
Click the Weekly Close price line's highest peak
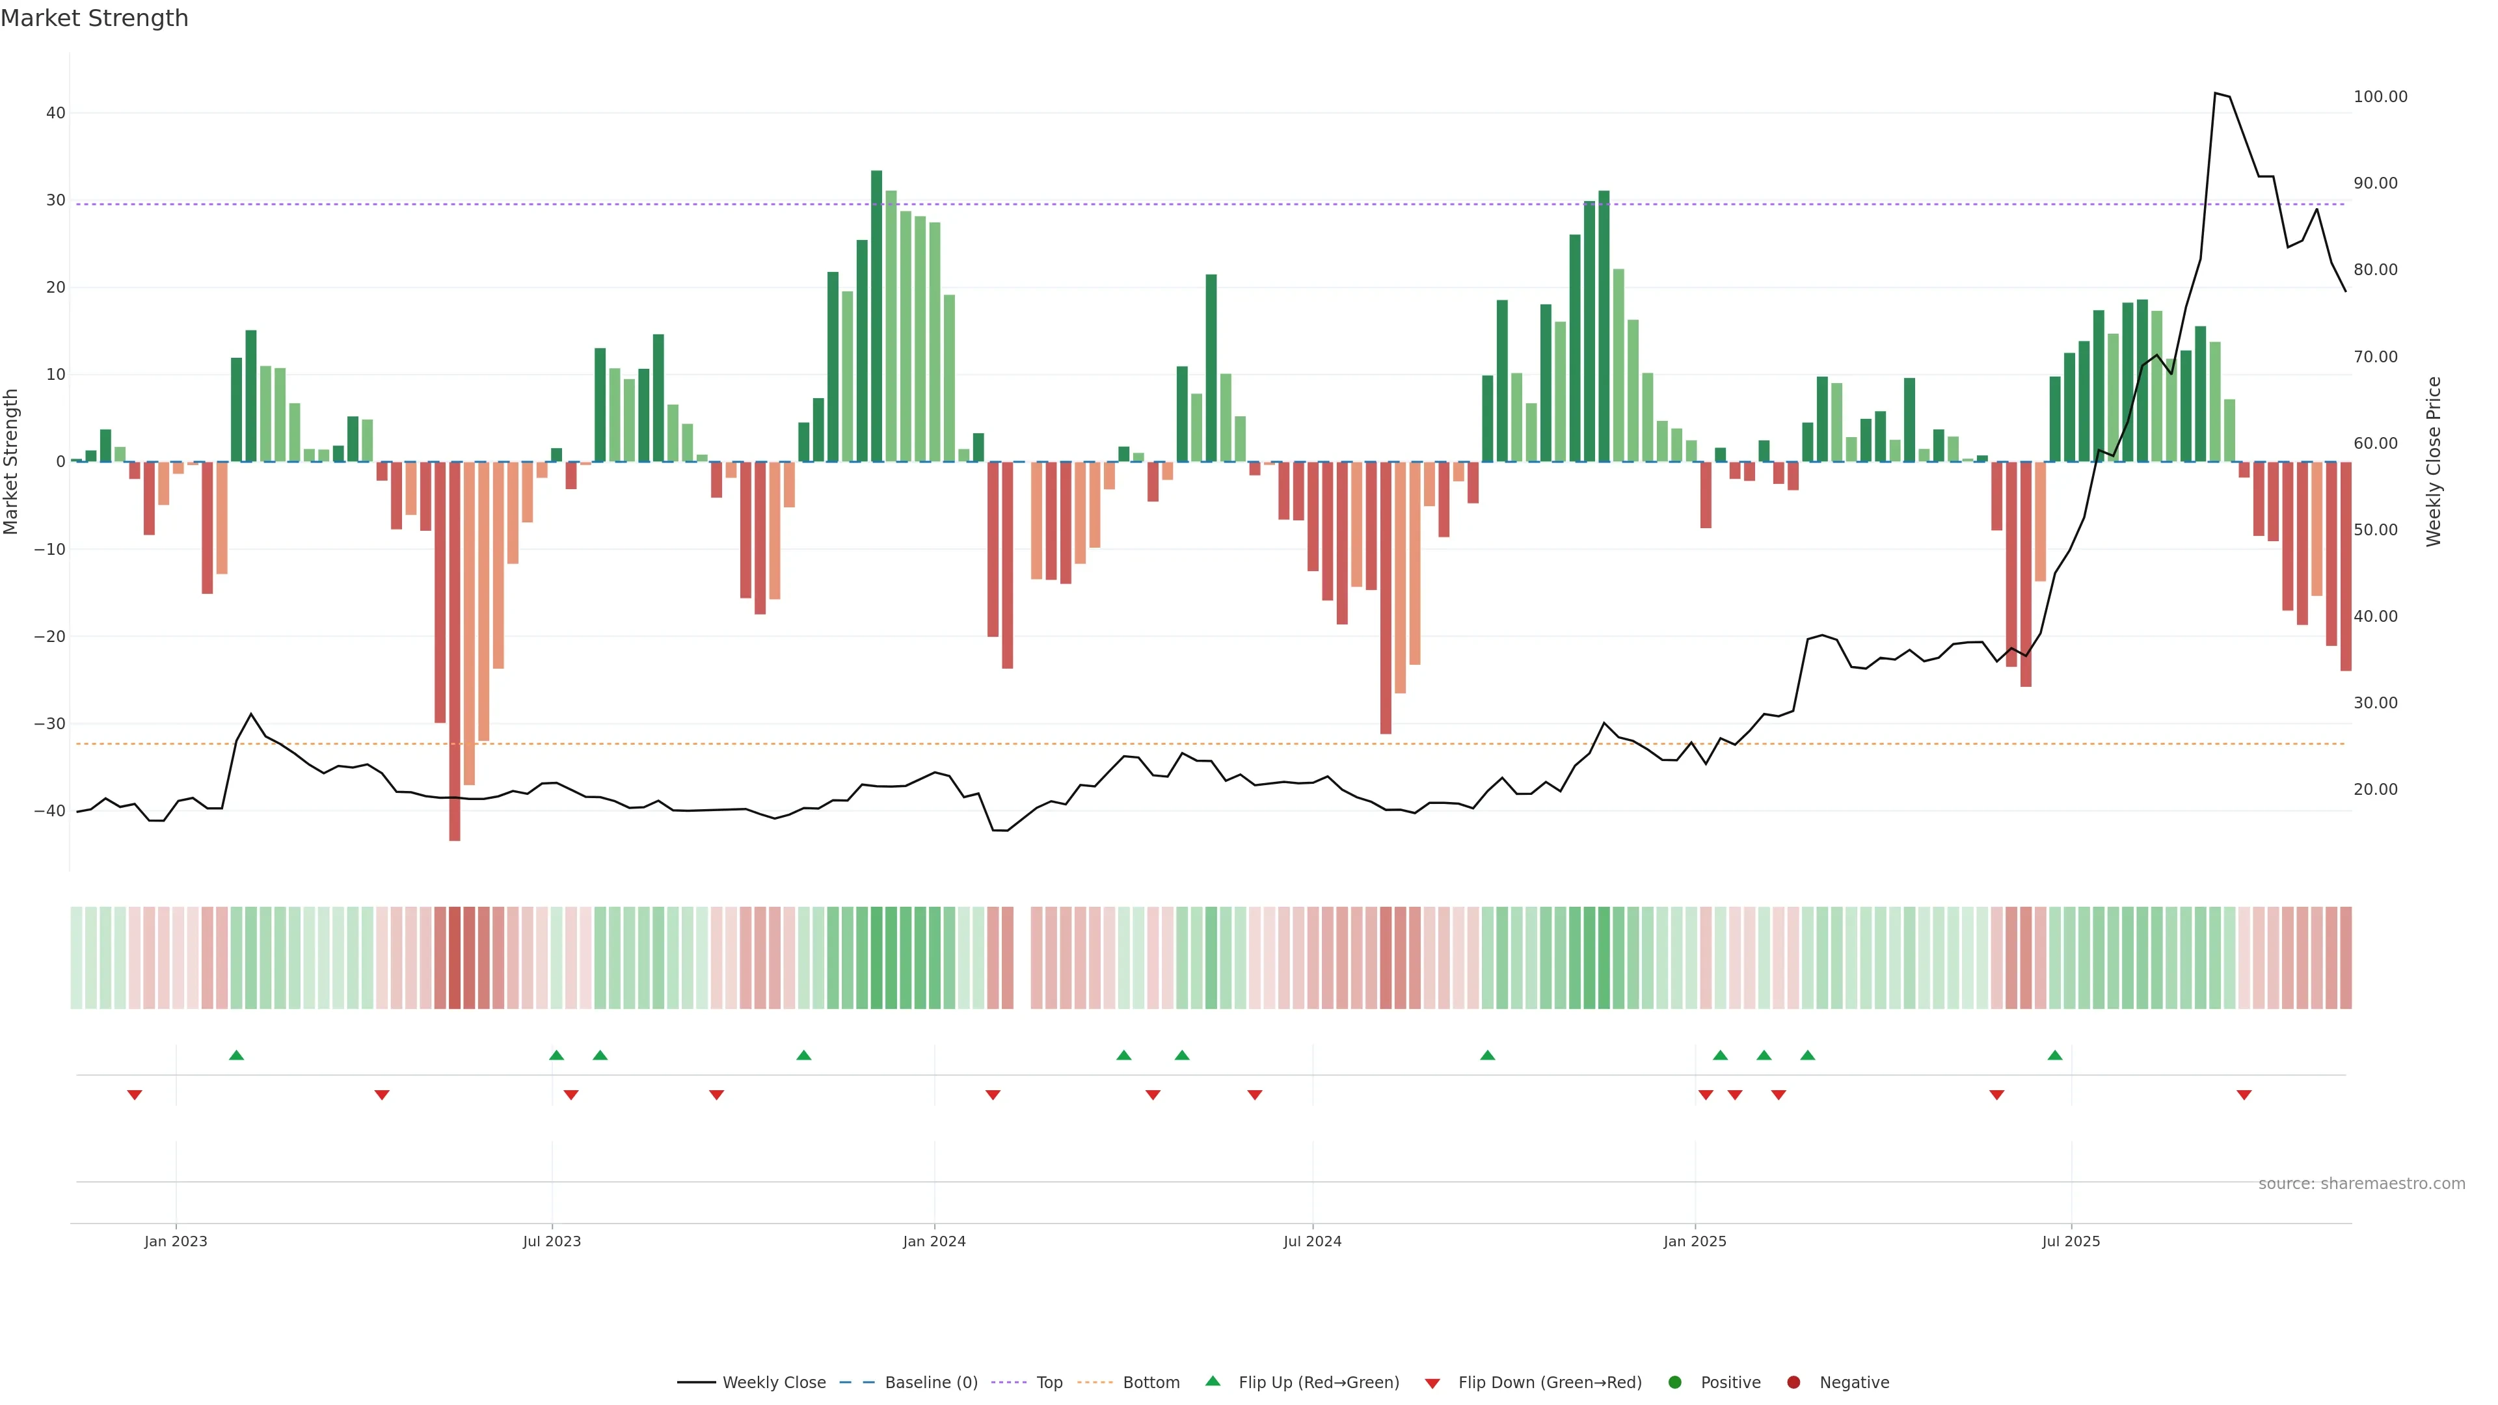coord(2216,94)
